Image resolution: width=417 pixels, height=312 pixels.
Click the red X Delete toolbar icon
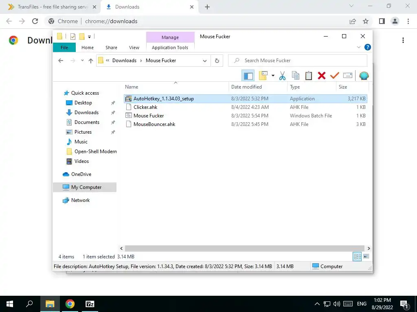click(x=322, y=76)
